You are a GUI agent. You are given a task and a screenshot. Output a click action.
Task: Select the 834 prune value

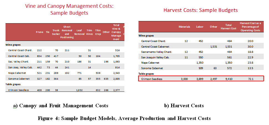[39, 56]
